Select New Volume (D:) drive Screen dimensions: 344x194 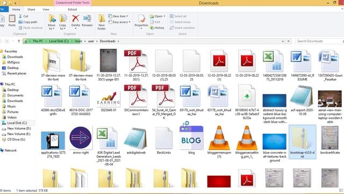(19, 128)
